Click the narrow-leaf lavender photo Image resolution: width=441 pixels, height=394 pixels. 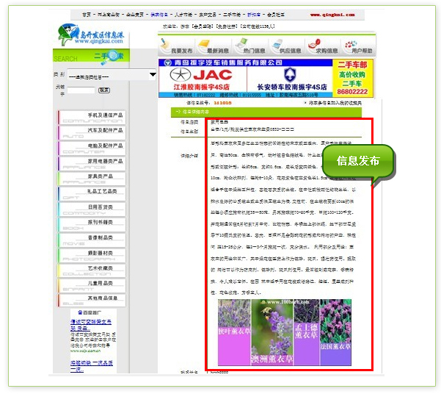pyautogui.click(x=234, y=332)
